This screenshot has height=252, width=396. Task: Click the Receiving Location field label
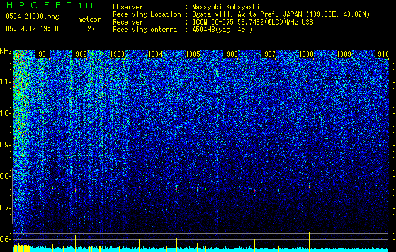tap(147, 14)
